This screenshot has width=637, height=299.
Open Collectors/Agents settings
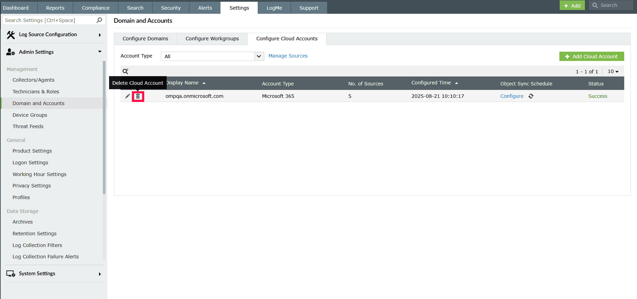pos(33,80)
